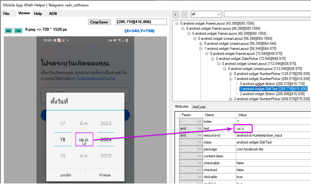Click month 'มี.ค.' in the date picker preview
Screen dimensions: 311x184
coord(84,123)
